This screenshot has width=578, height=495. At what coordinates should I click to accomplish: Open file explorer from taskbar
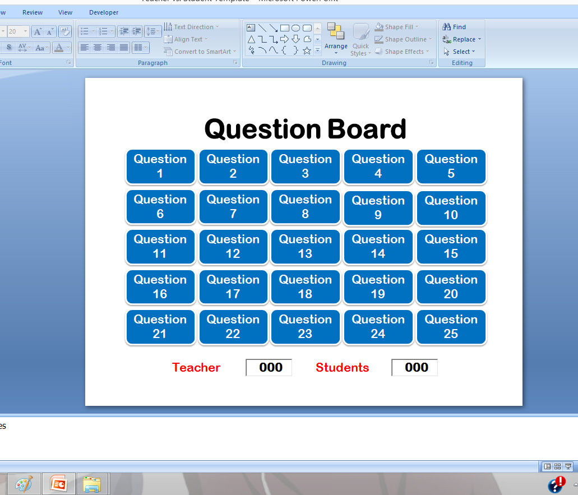click(92, 484)
